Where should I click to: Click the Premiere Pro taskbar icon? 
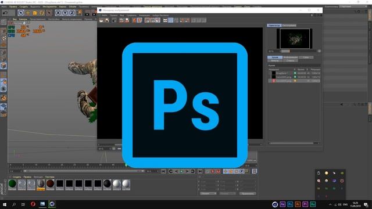pos(305,204)
